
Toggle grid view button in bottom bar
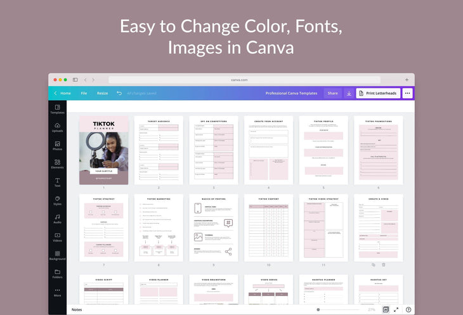[x=385, y=309]
